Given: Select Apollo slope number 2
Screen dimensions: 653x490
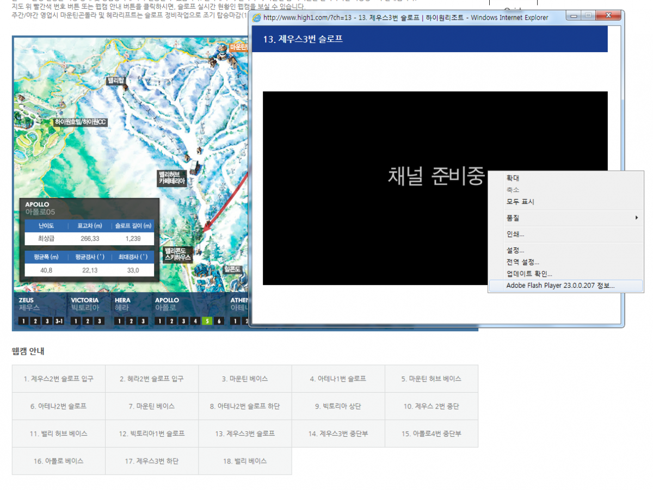Looking at the screenshot, I should (x=171, y=321).
